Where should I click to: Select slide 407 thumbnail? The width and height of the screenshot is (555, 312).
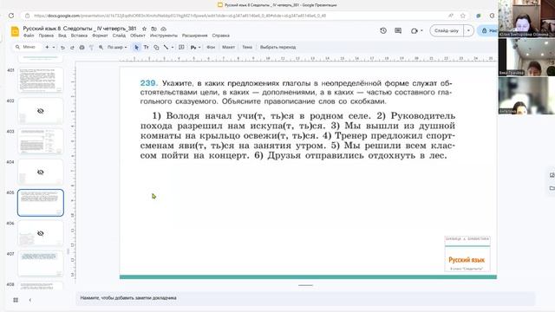[x=41, y=263]
